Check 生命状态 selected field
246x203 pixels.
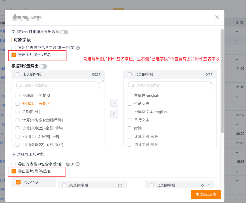(129, 104)
